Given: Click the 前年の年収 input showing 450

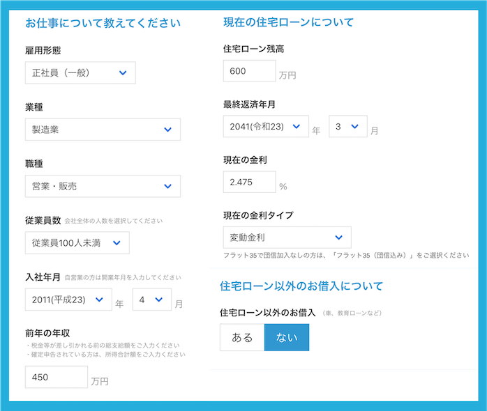Looking at the screenshot, I should pyautogui.click(x=56, y=377).
